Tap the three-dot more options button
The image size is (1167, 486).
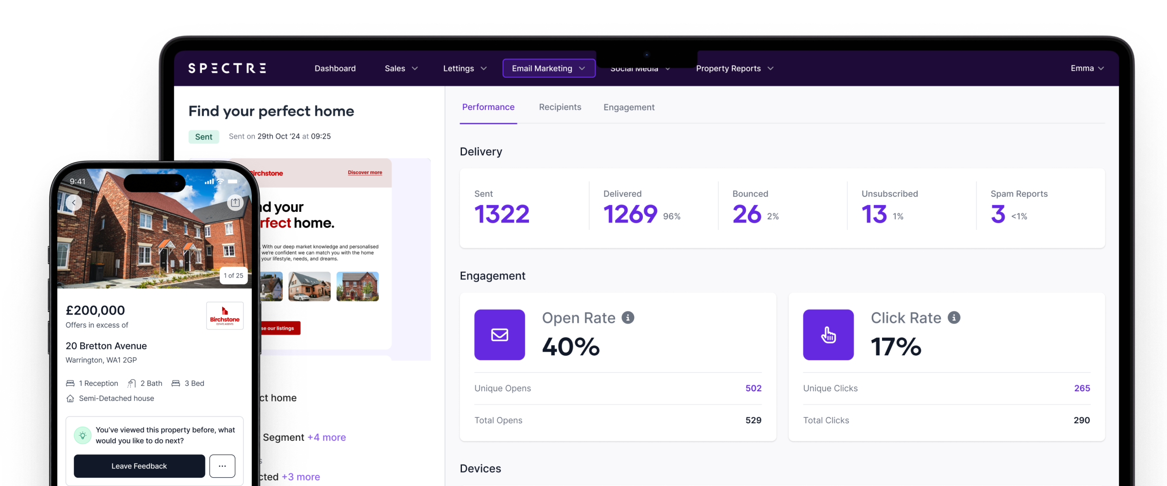pos(222,466)
